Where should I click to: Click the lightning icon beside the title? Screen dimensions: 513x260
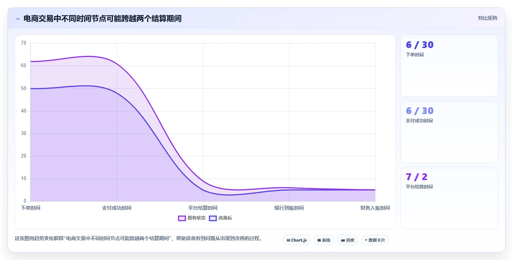tap(18, 19)
